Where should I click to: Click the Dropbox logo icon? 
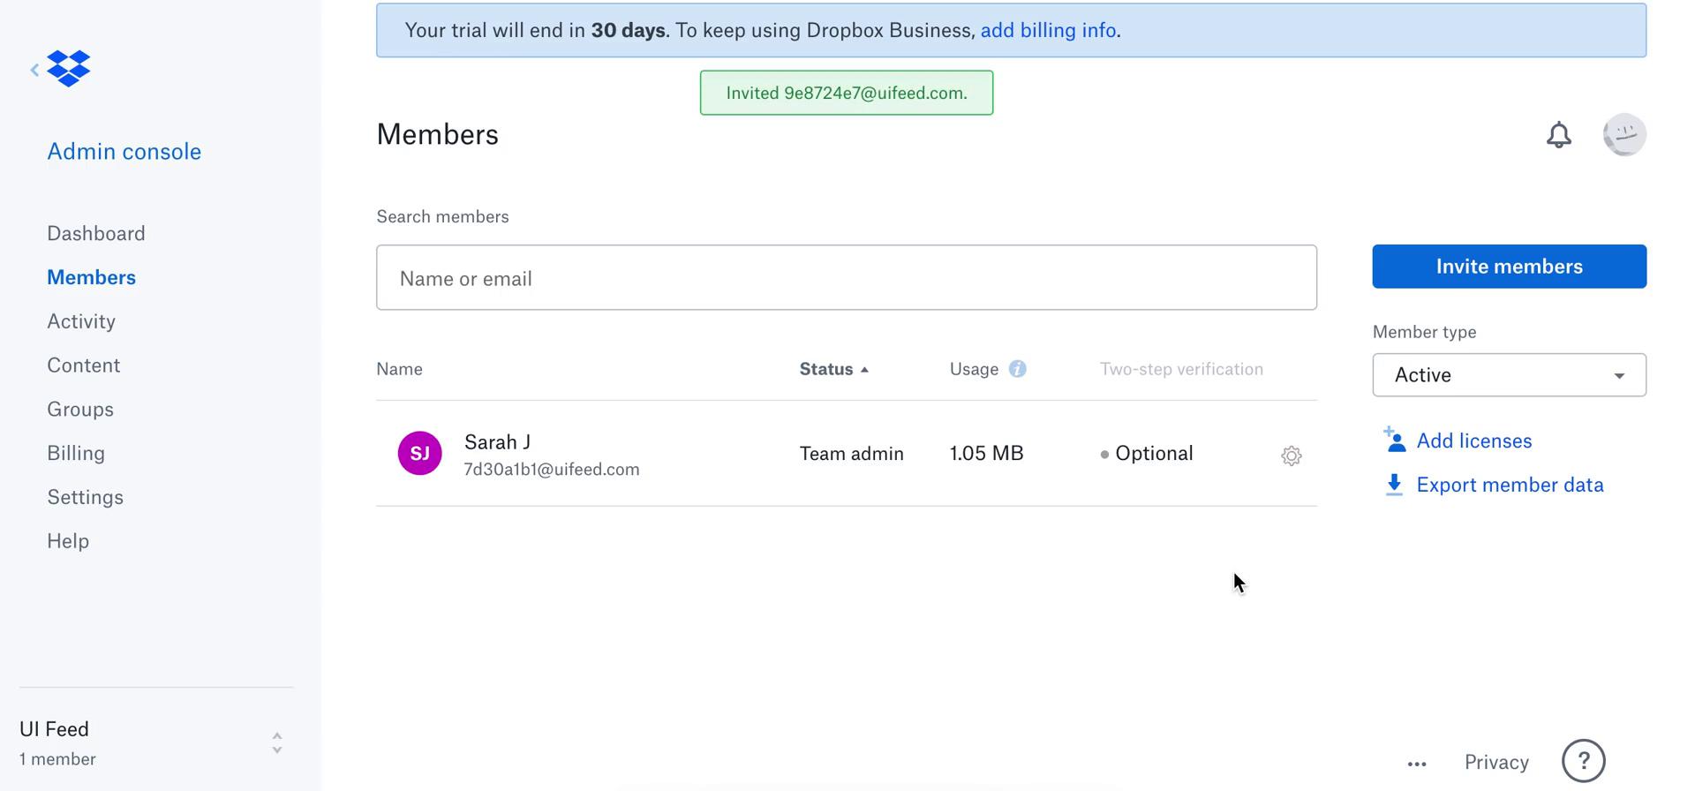coord(69,68)
